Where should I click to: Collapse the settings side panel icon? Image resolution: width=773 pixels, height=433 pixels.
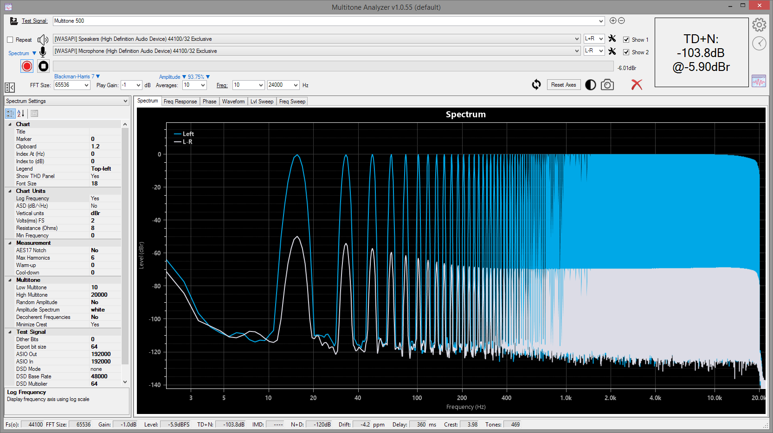click(10, 87)
